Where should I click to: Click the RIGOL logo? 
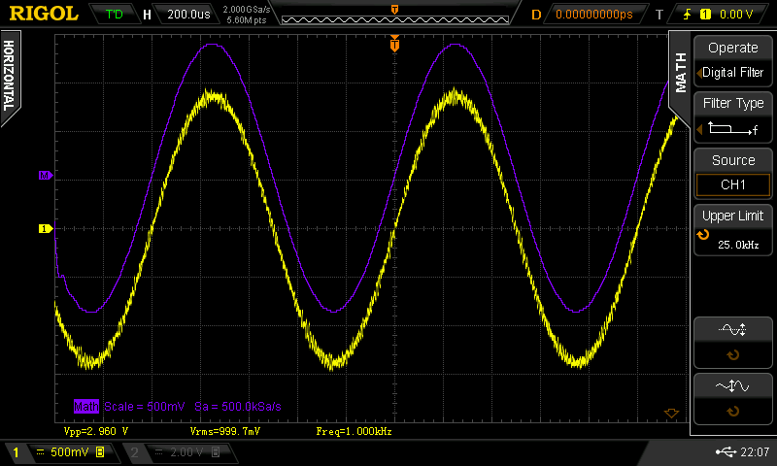click(44, 14)
